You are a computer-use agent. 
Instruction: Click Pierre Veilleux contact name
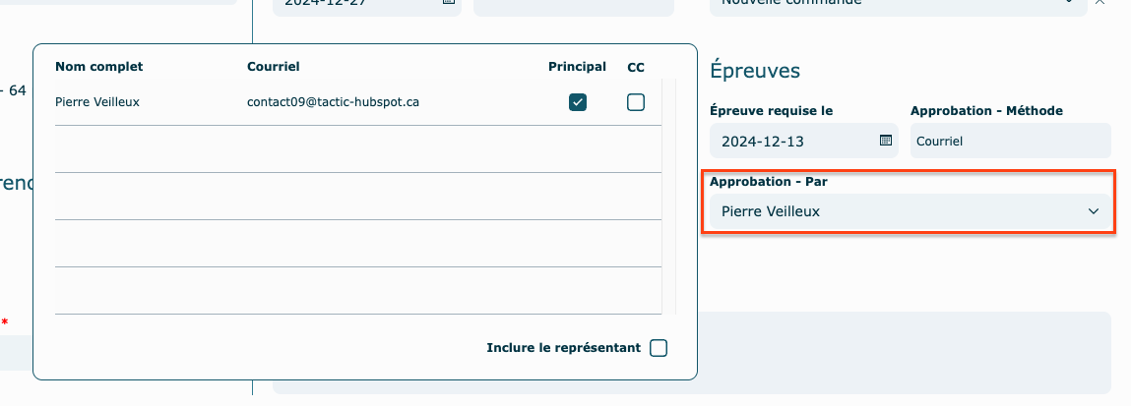(x=97, y=101)
